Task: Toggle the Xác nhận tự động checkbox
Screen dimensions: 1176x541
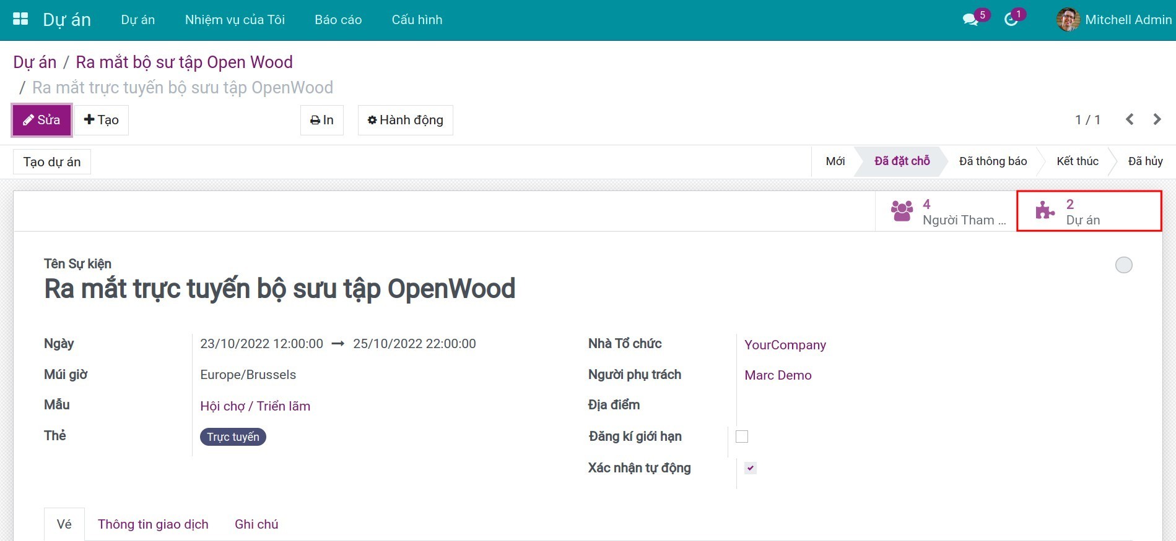Action: [751, 468]
